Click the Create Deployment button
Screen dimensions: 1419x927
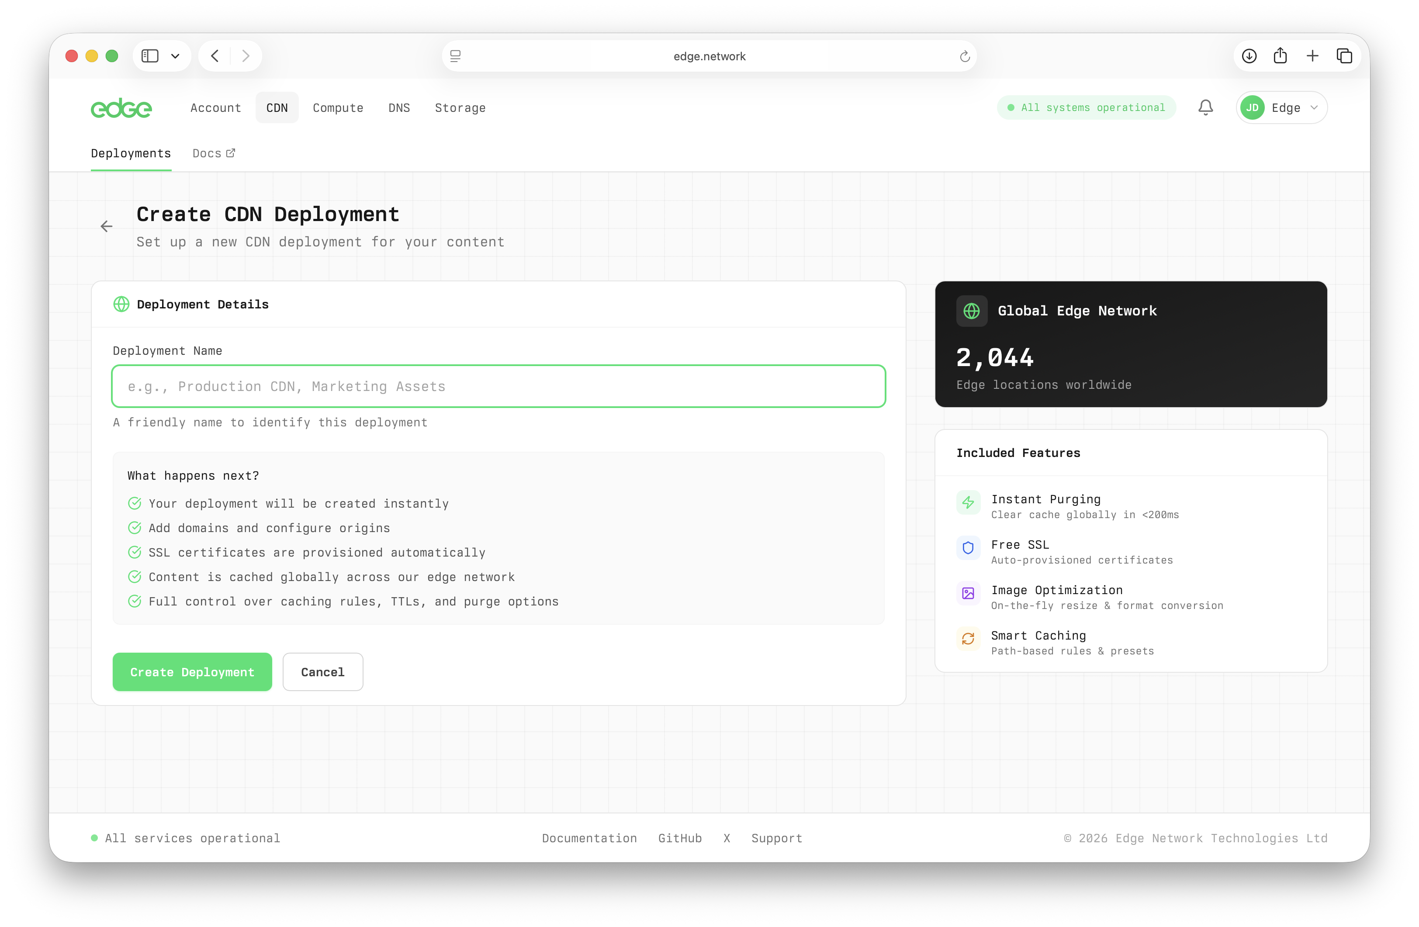click(192, 672)
